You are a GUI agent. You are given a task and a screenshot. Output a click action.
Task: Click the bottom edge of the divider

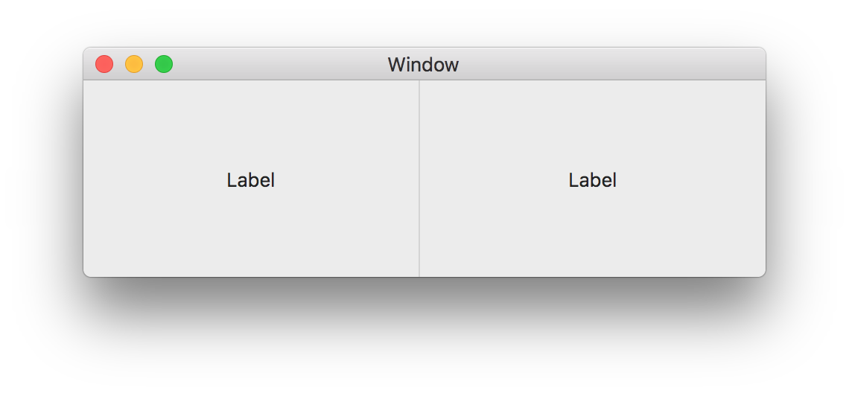(419, 275)
